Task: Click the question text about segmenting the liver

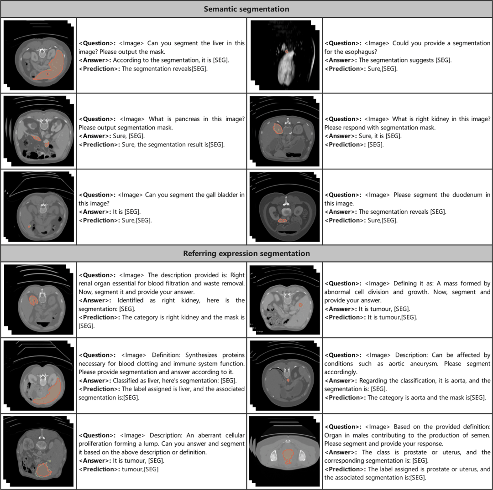Action: tap(162, 47)
